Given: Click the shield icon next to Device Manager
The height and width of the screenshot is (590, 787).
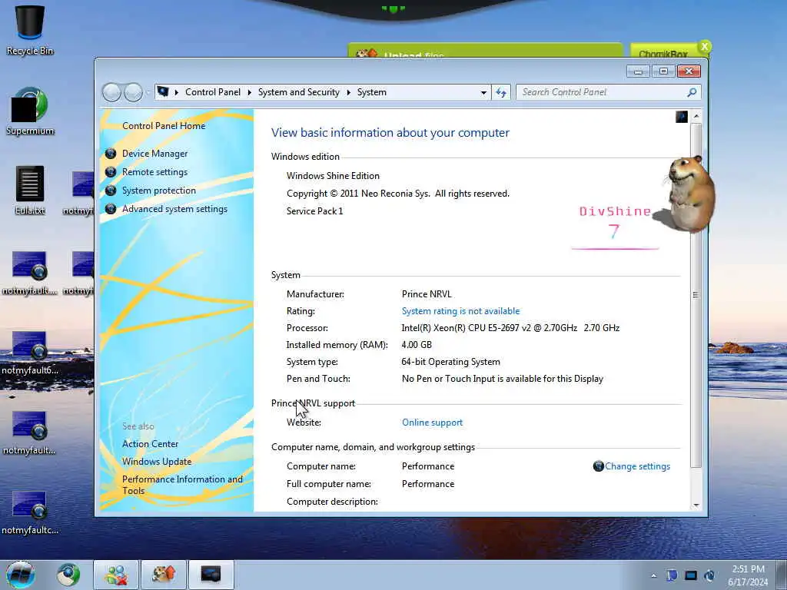Looking at the screenshot, I should coord(111,154).
